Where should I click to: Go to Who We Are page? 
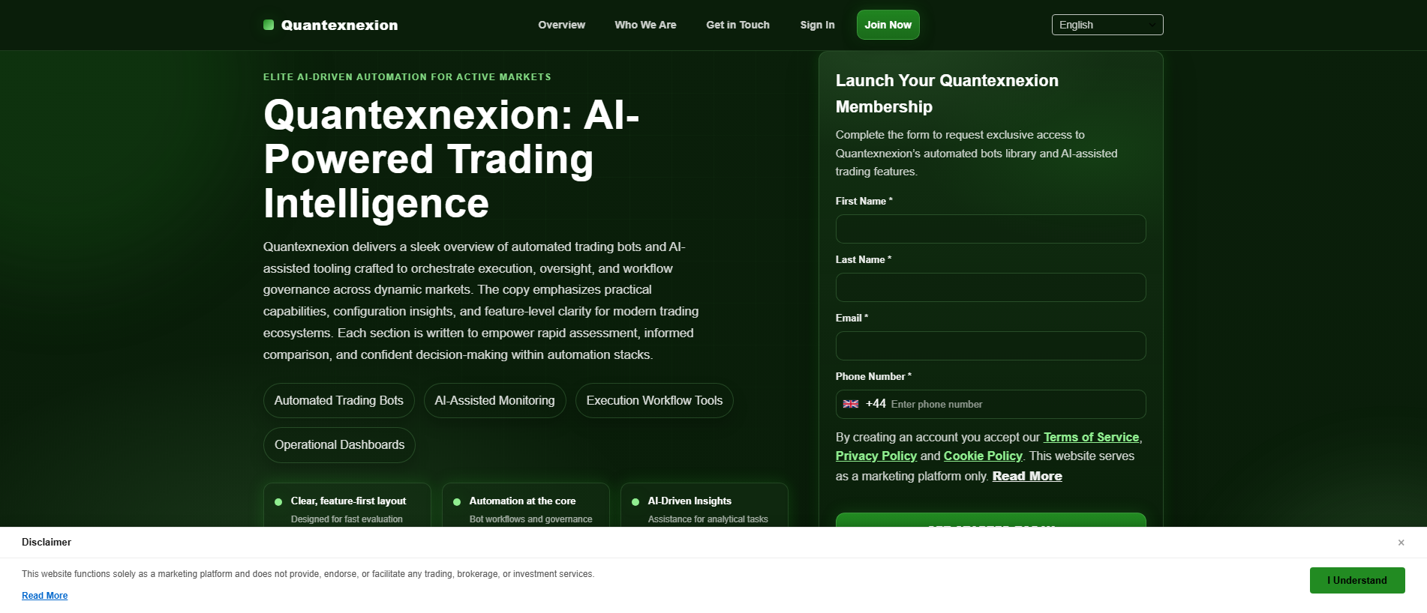pyautogui.click(x=645, y=25)
